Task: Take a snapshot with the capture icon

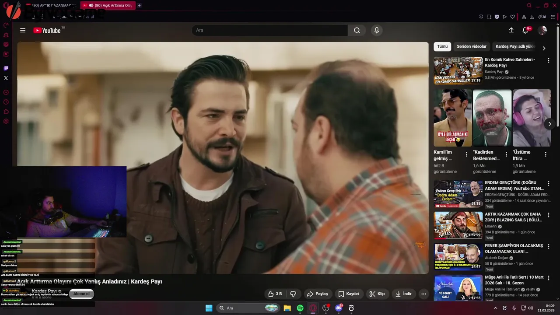Action: [489, 17]
